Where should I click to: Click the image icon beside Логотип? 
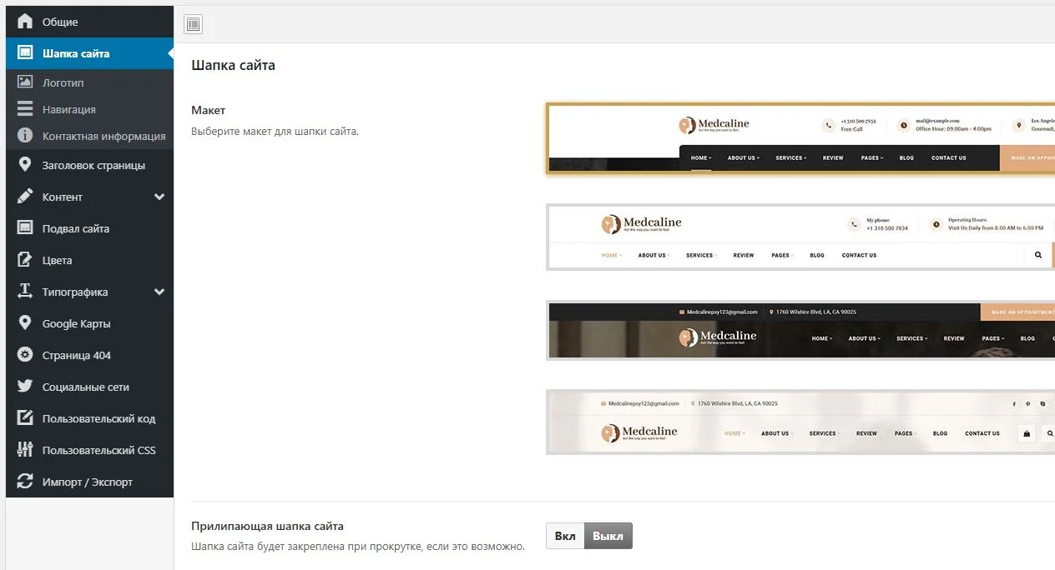25,82
